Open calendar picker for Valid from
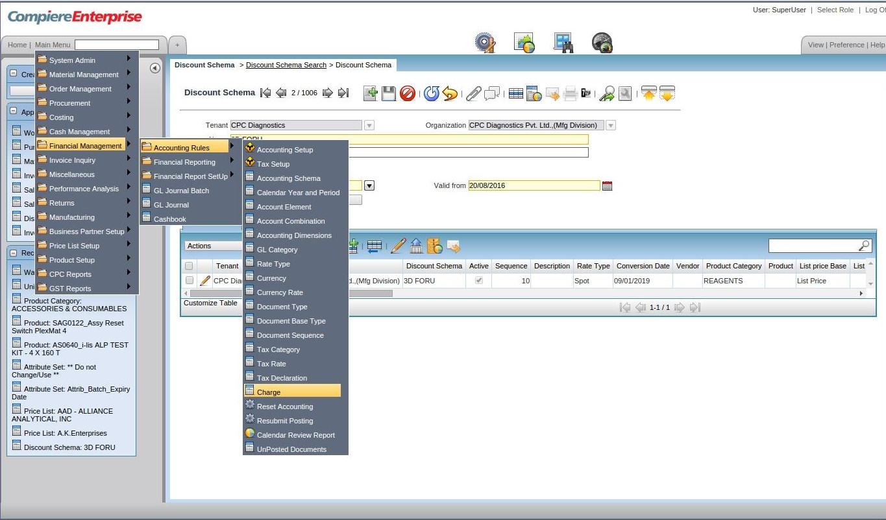This screenshot has height=520, width=886. (608, 185)
